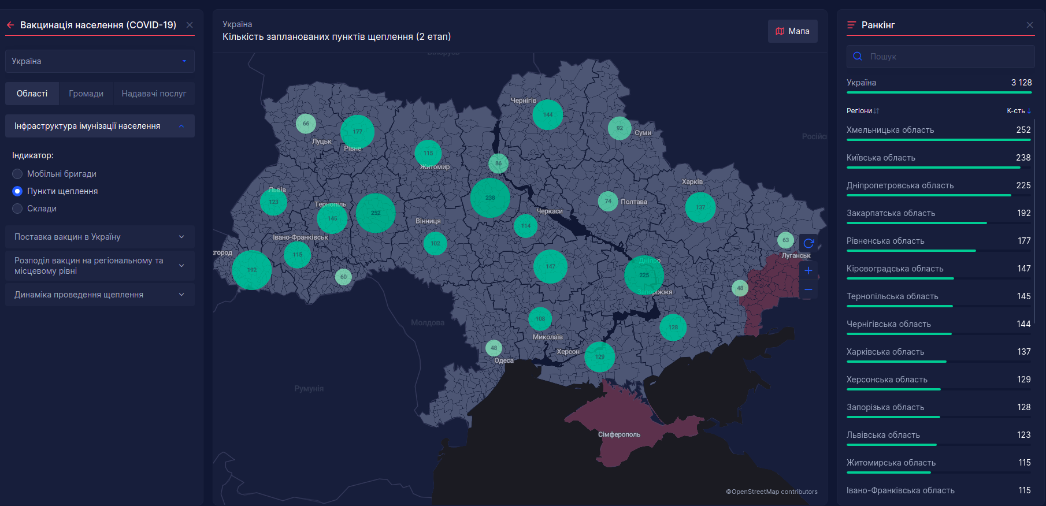Select Івано-Франківська область in ranking

coord(939,492)
